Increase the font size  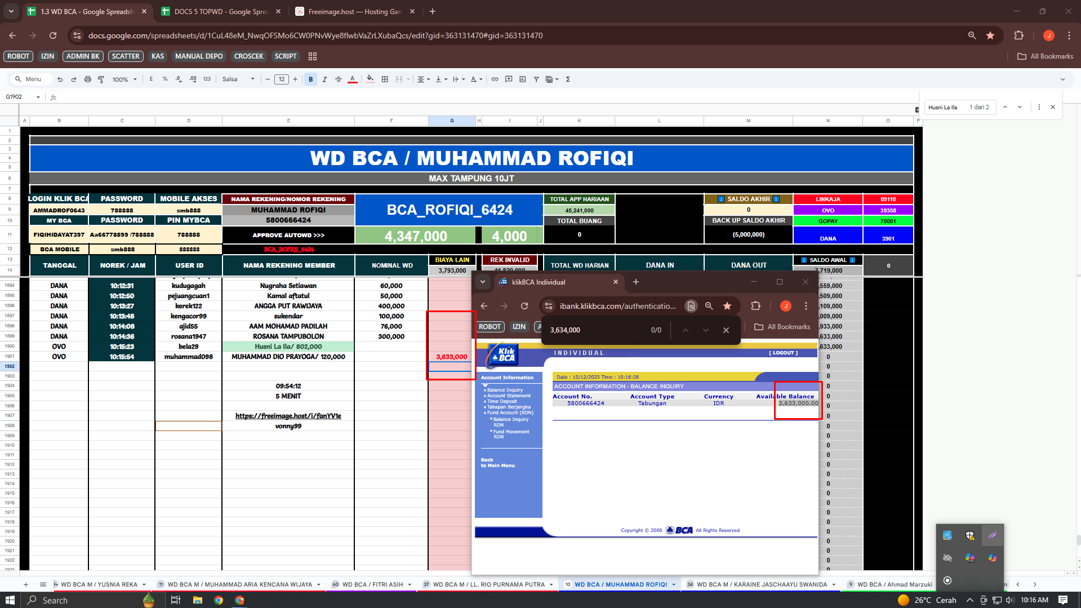295,79
